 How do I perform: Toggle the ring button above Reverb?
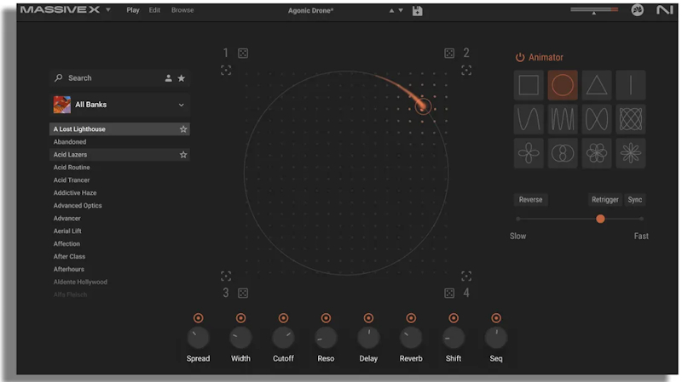[411, 318]
